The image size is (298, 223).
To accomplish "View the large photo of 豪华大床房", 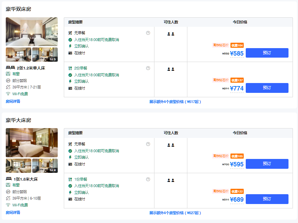I will tap(32, 143).
